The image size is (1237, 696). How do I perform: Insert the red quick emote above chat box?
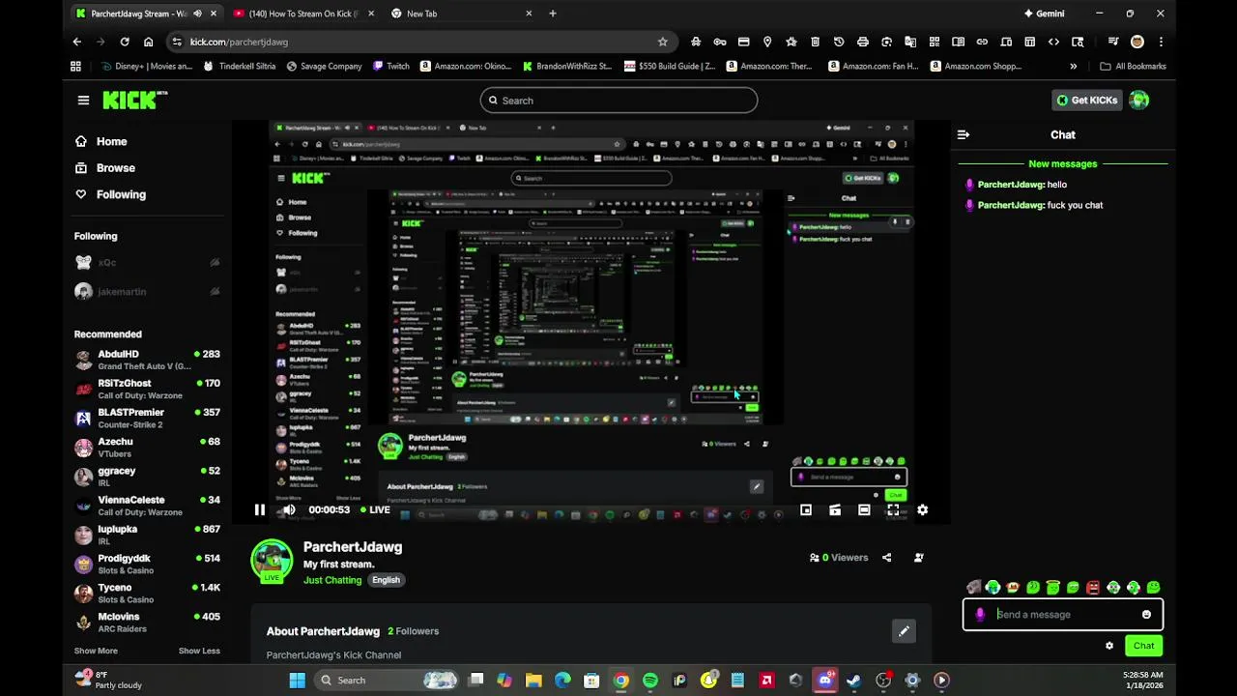pos(1093,587)
